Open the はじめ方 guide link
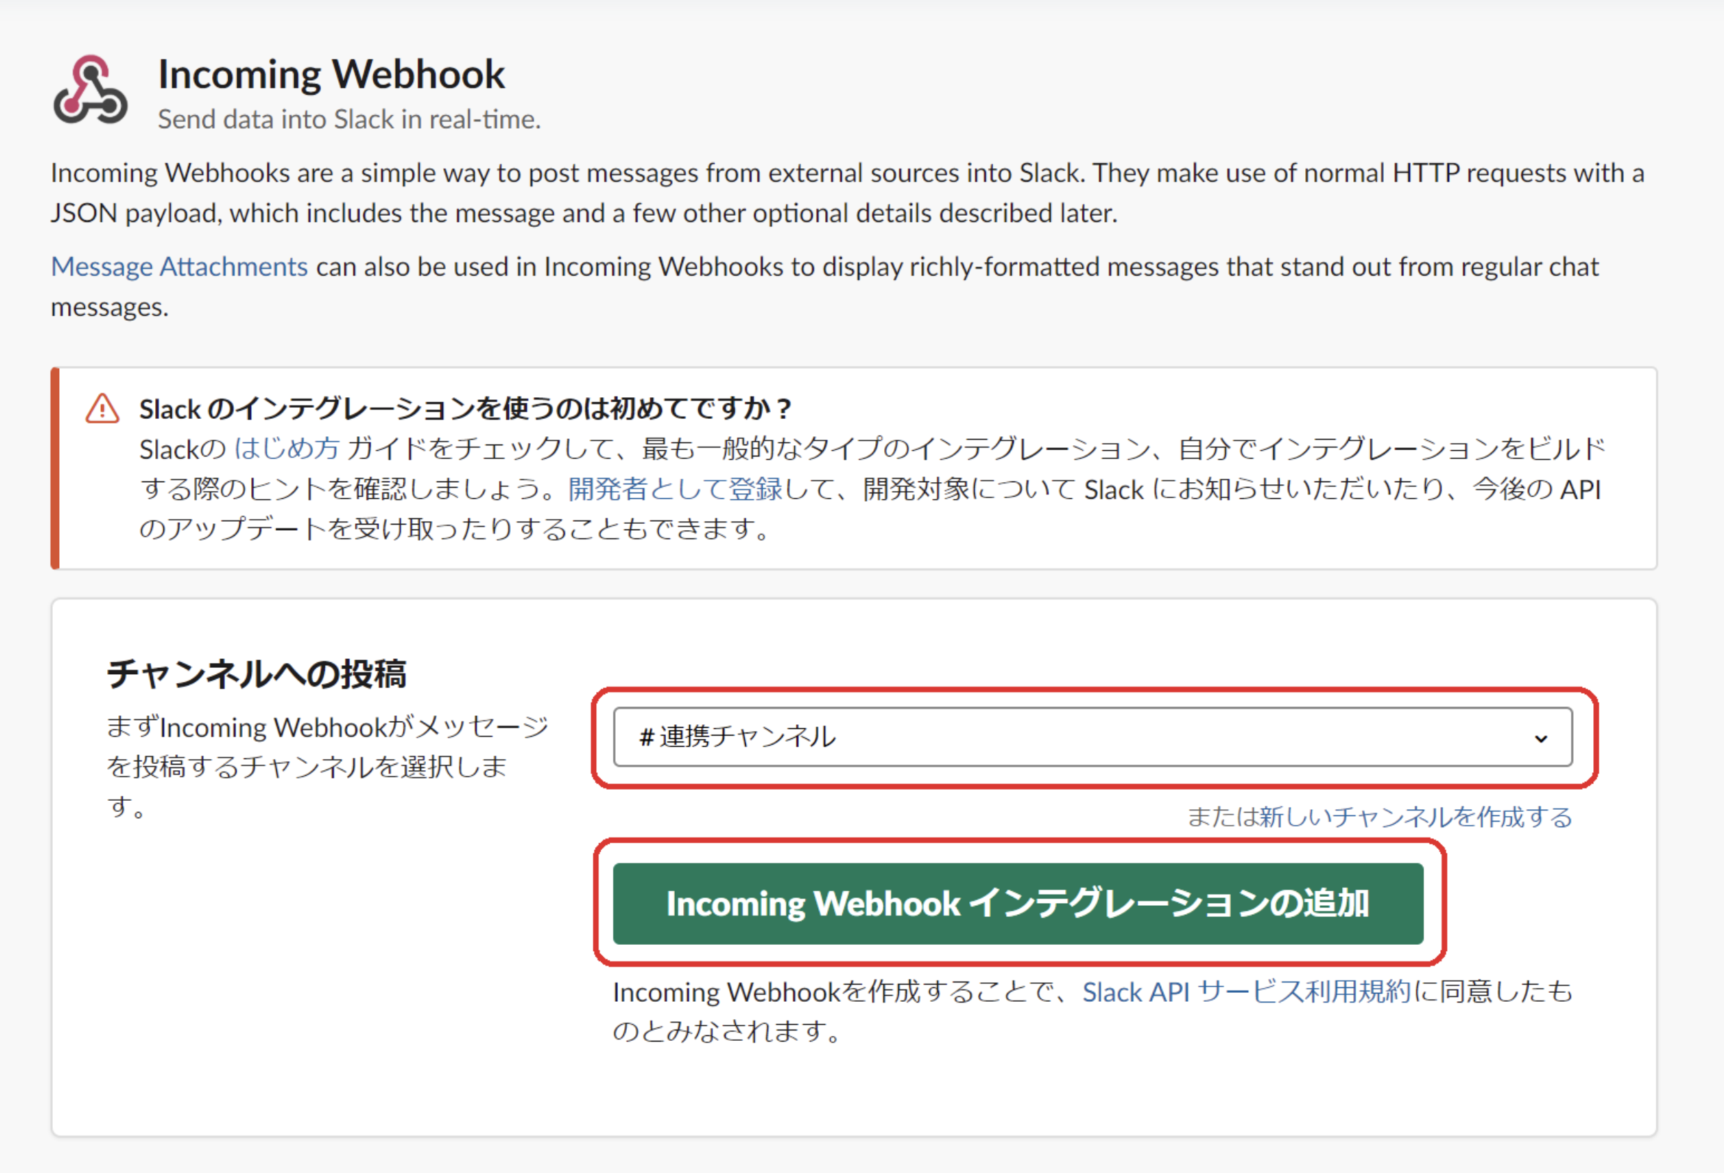The image size is (1724, 1173). pyautogui.click(x=287, y=449)
